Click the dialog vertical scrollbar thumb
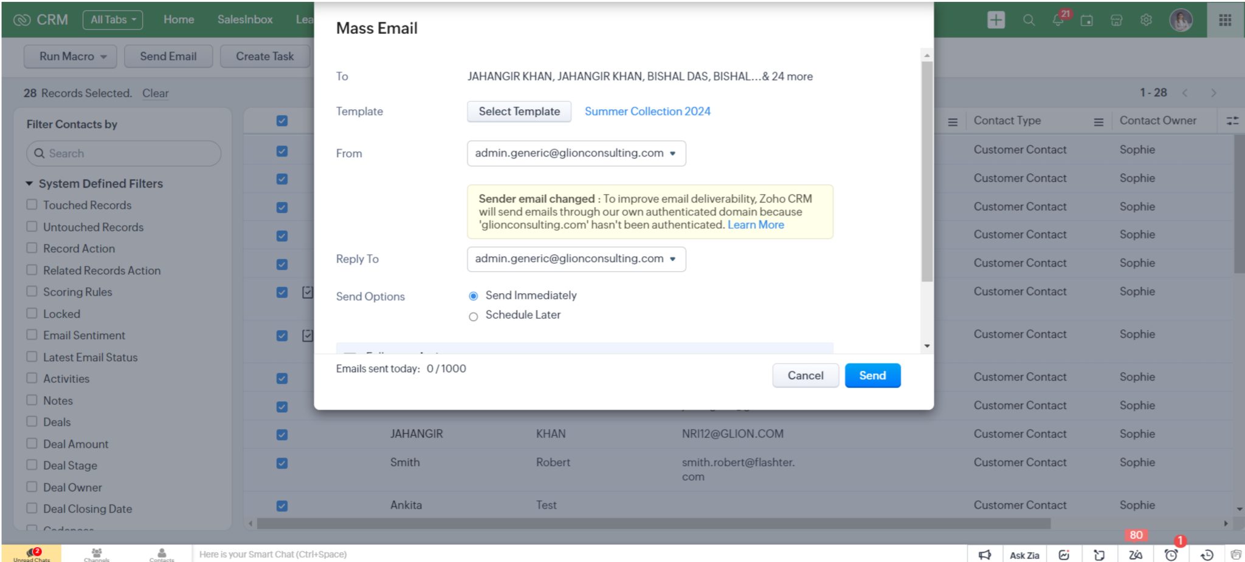 [926, 171]
